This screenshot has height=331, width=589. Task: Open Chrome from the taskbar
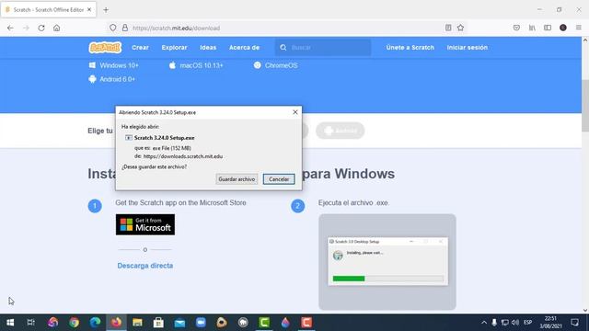tap(74, 323)
